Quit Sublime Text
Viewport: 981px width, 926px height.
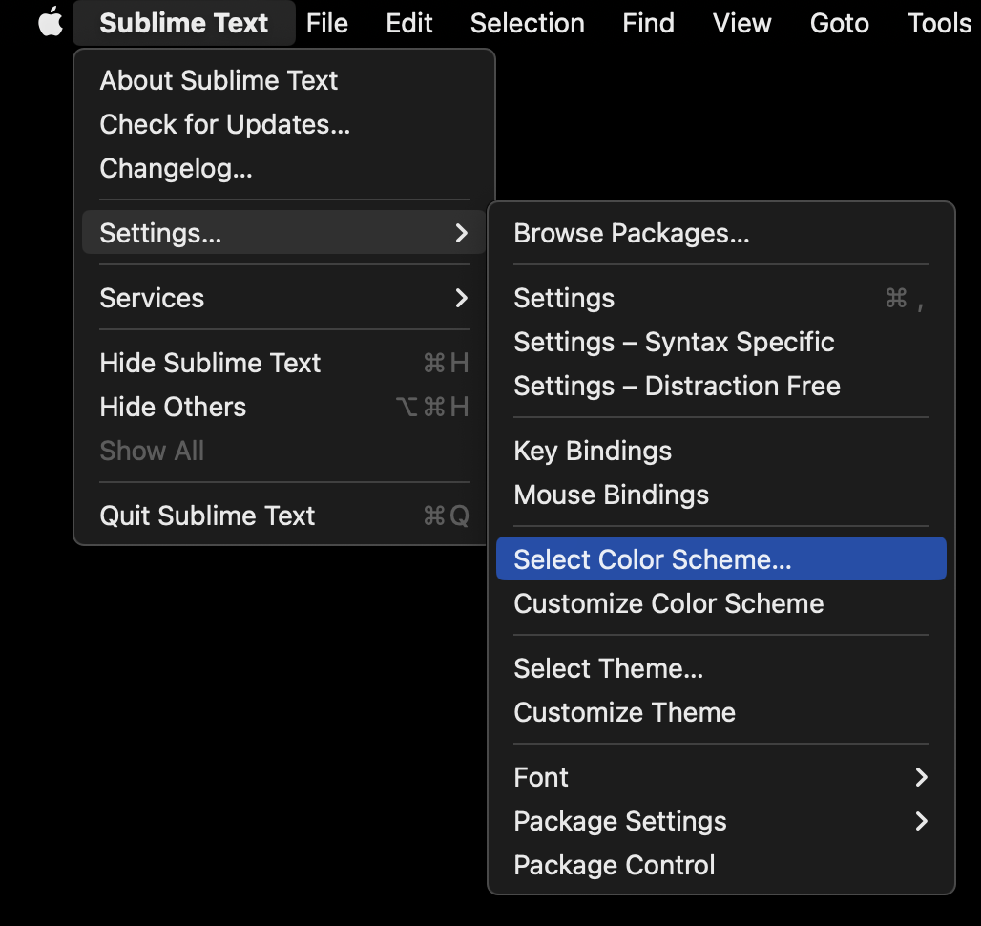pos(207,515)
